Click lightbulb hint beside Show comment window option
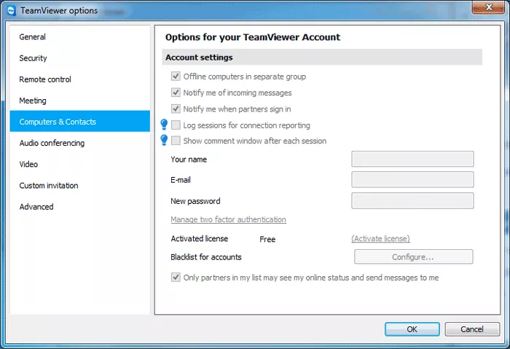The image size is (510, 349). point(164,140)
